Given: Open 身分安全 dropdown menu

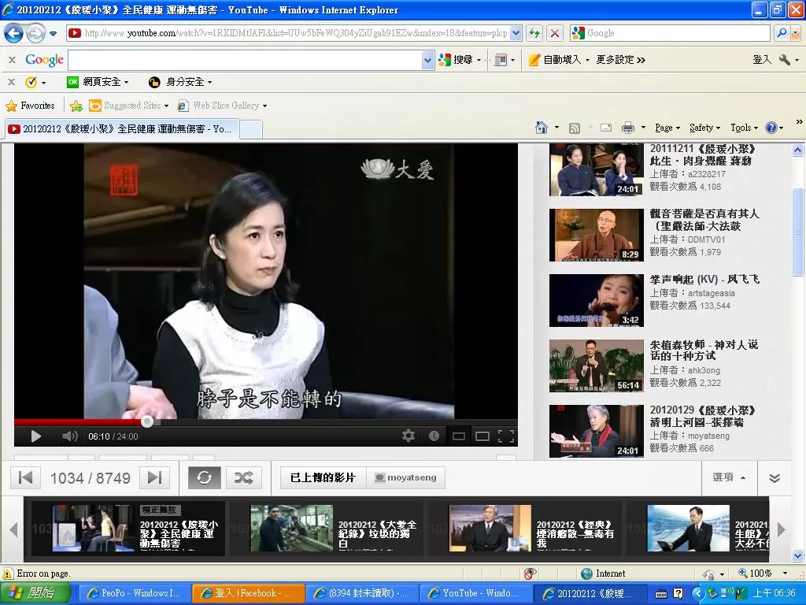Looking at the screenshot, I should tap(180, 82).
